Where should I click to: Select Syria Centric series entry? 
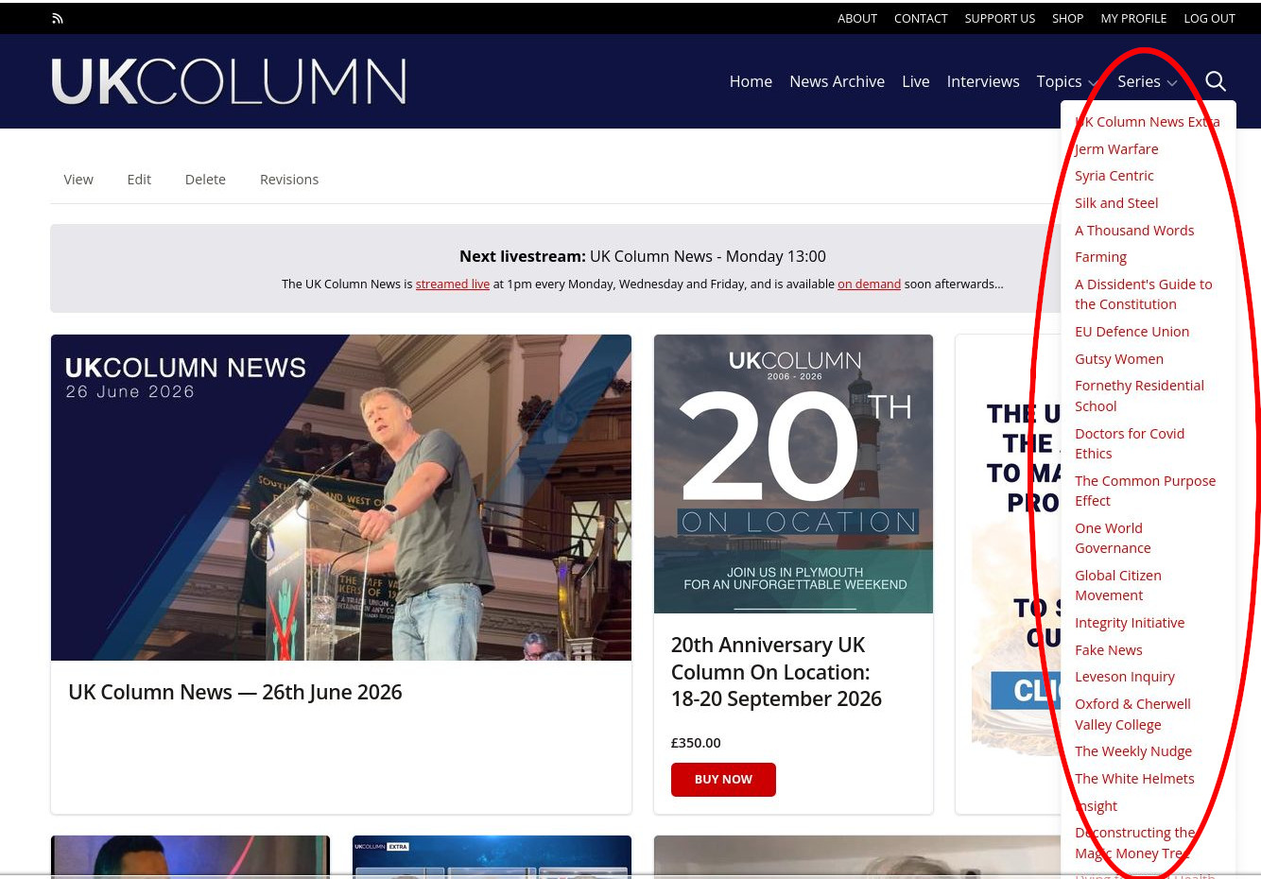(x=1114, y=176)
